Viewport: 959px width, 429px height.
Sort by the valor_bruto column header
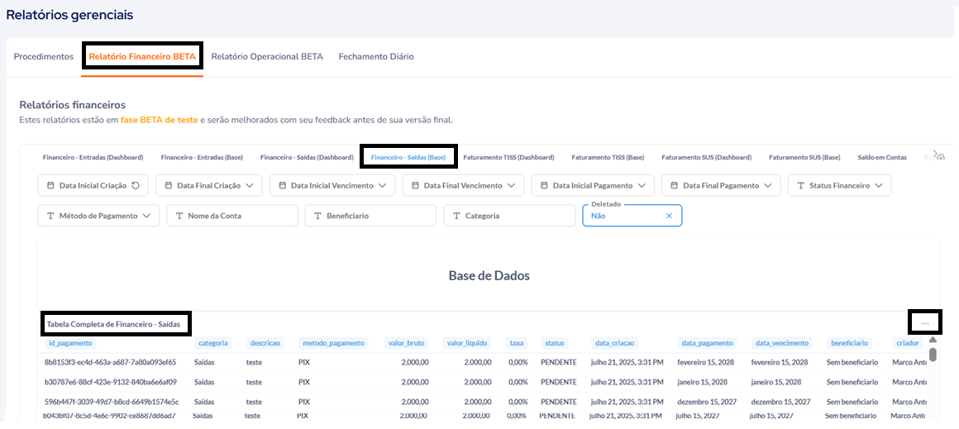(x=406, y=343)
